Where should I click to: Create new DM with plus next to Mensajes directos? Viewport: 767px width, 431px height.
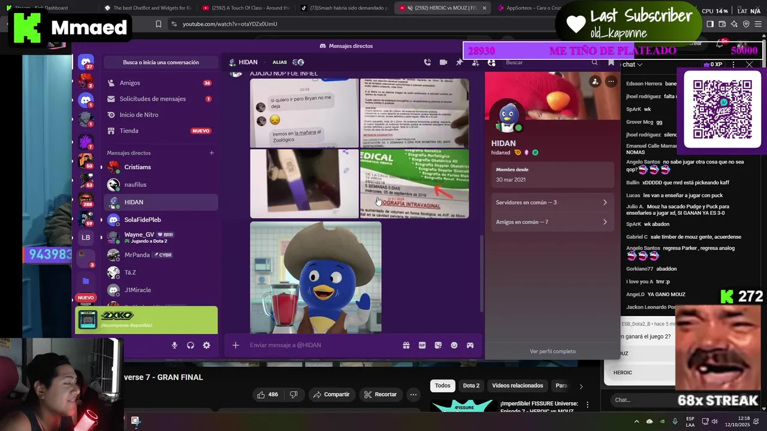[x=212, y=153]
